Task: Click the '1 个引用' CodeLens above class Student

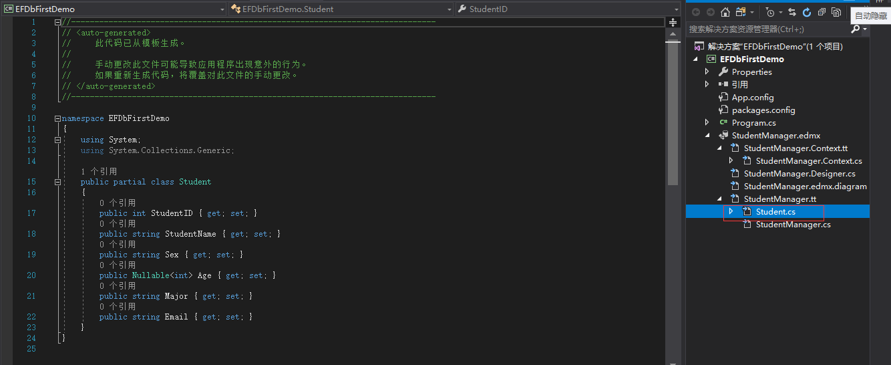Action: click(x=99, y=172)
